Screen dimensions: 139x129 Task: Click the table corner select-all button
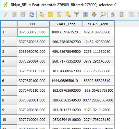coord(9,24)
